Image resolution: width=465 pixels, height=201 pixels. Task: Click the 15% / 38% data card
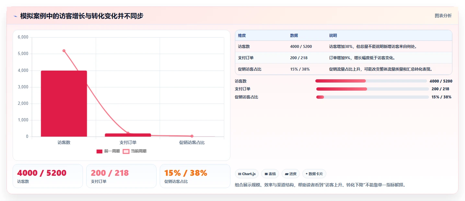click(x=195, y=176)
